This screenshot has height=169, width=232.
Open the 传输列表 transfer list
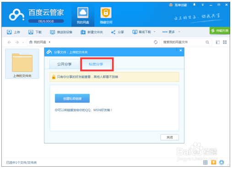click(220, 31)
